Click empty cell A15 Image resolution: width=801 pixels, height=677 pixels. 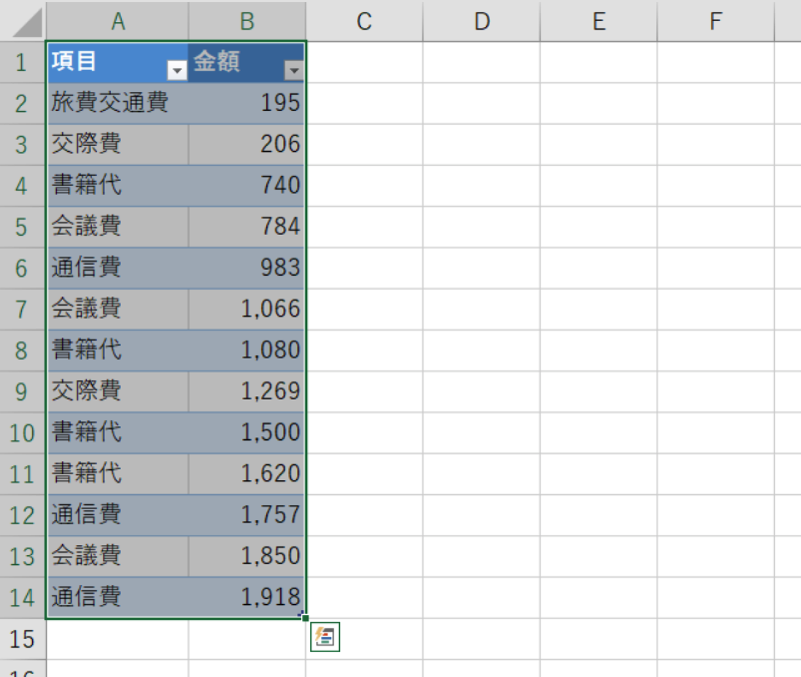[117, 639]
